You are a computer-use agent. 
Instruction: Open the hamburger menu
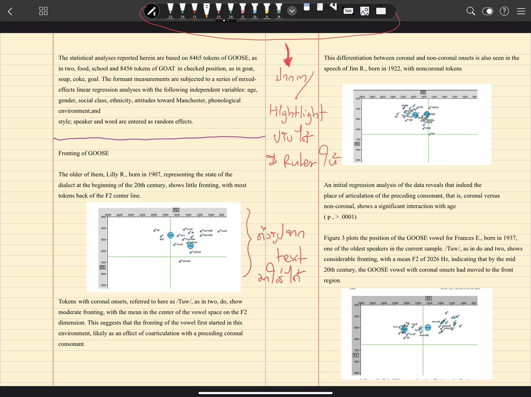pos(520,11)
